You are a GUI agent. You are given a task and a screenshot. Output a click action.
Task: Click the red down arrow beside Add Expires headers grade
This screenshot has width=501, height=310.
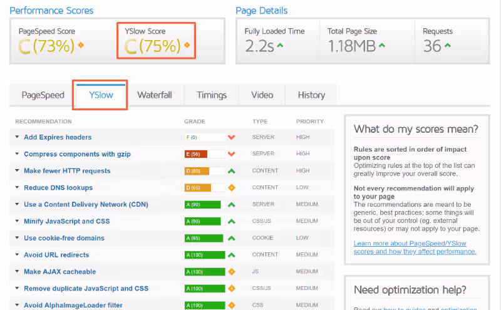tap(232, 137)
